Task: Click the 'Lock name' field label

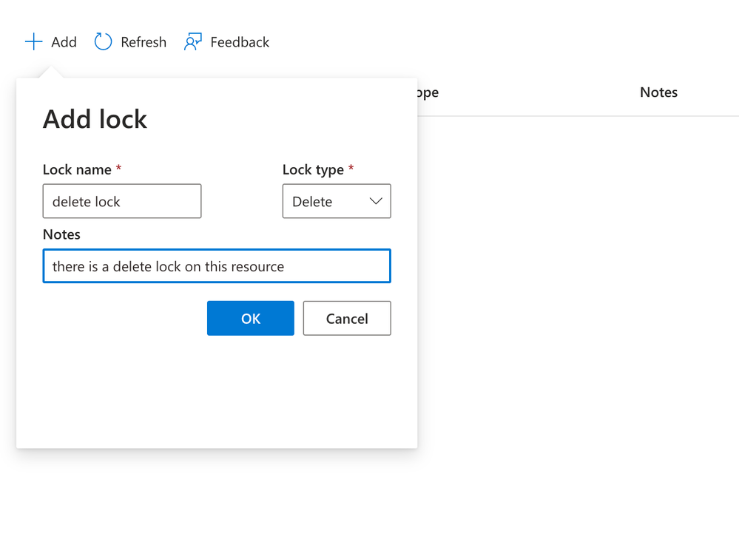Action: [x=77, y=169]
